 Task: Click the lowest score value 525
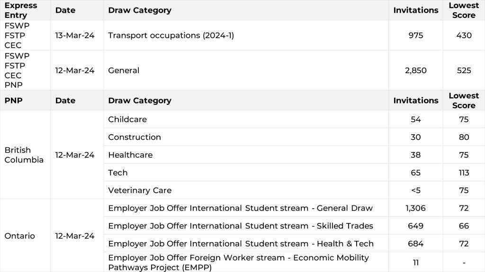(x=464, y=70)
